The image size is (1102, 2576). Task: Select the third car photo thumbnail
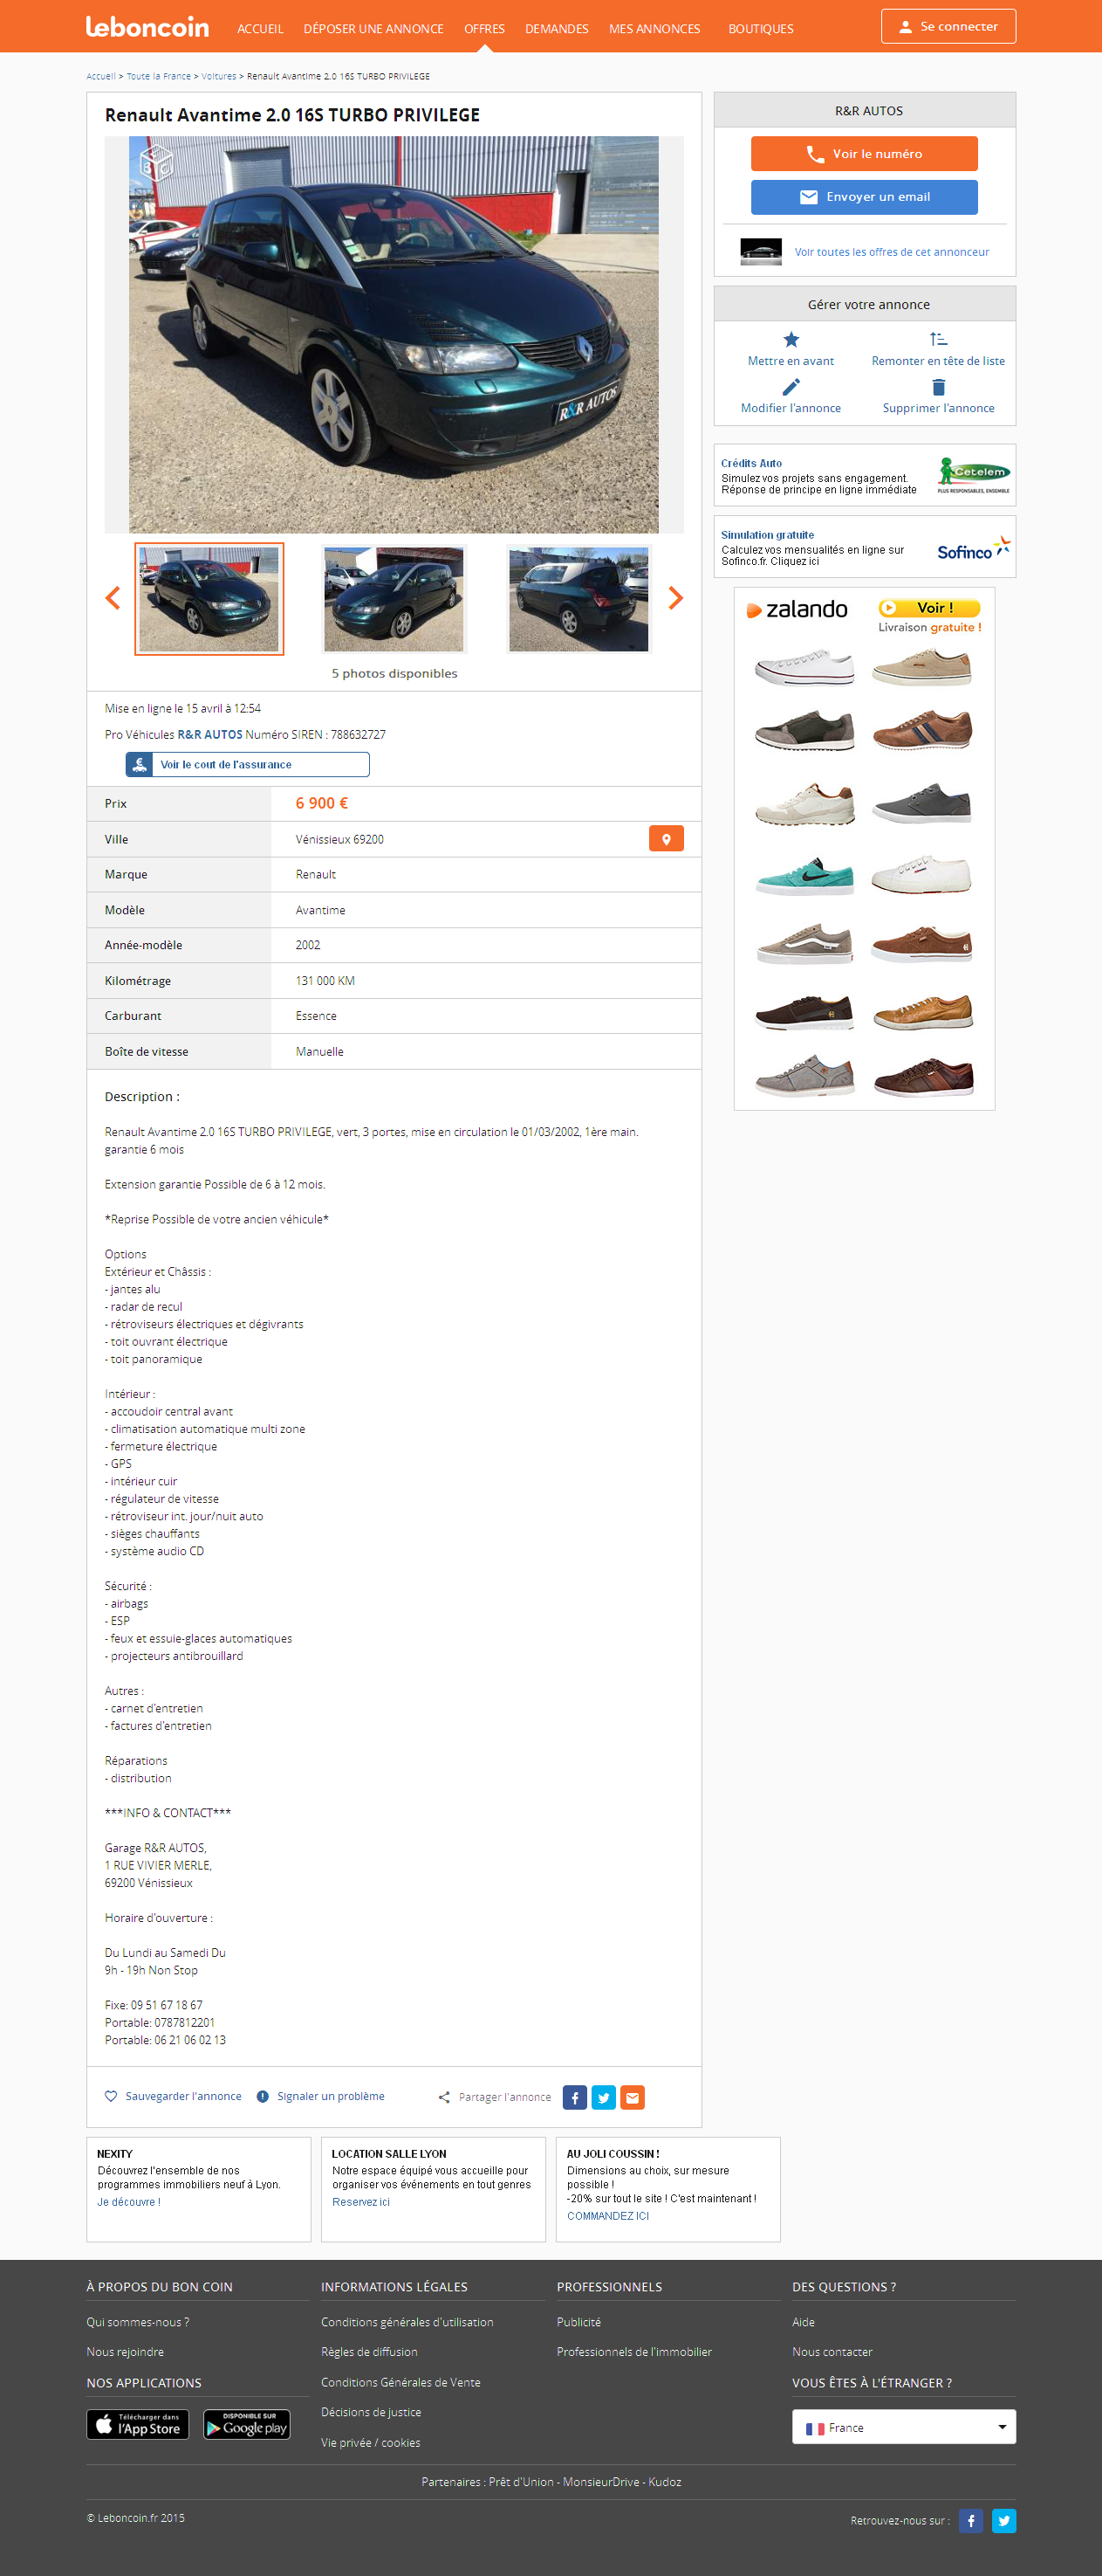point(578,599)
